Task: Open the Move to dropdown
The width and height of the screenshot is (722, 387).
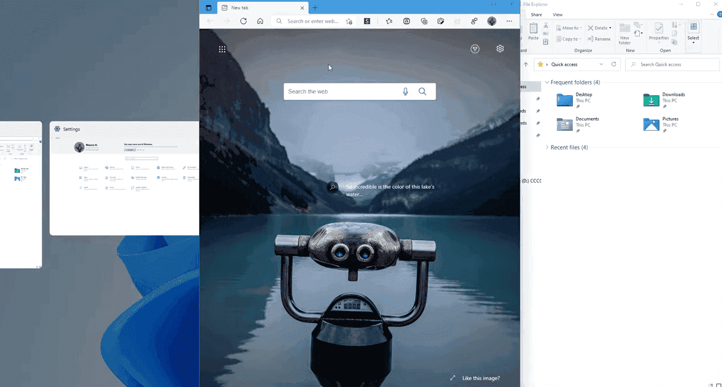Action: click(x=568, y=27)
